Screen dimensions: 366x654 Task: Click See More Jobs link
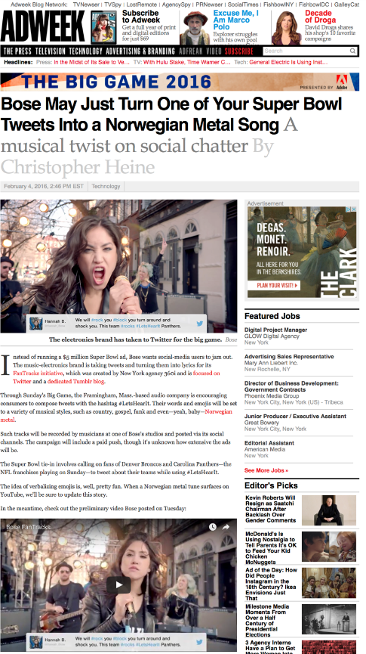point(266,470)
